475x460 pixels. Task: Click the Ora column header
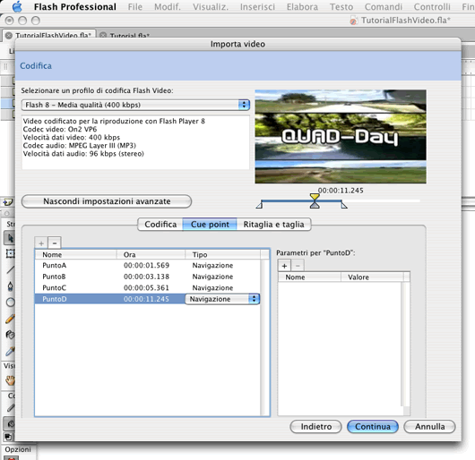(x=151, y=255)
